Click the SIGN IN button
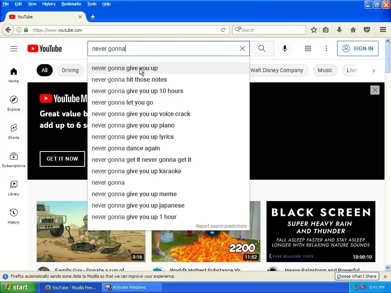 tap(357, 48)
